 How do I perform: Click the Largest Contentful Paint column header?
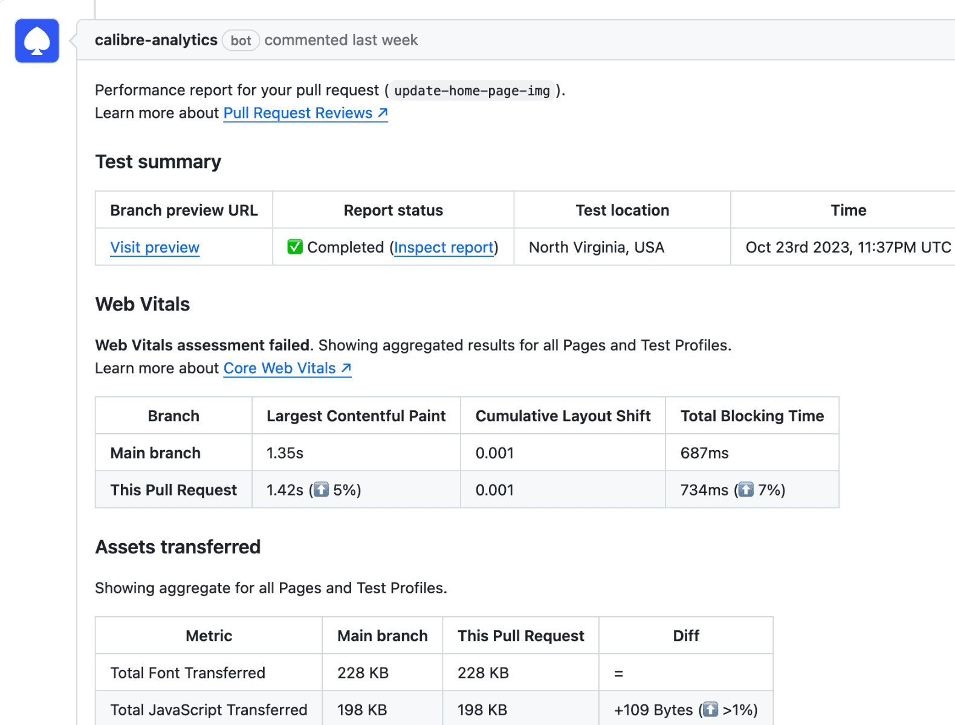[356, 416]
